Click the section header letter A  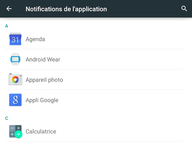pyautogui.click(x=7, y=26)
